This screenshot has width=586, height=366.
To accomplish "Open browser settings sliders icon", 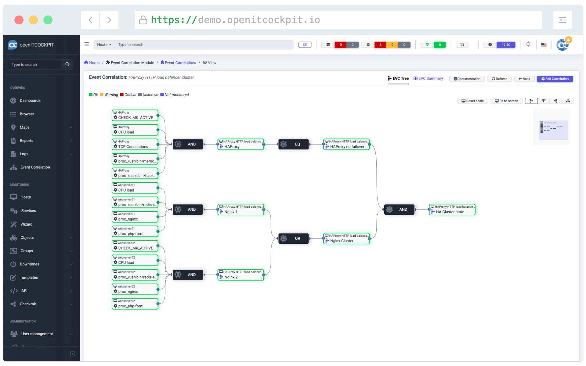I will [x=562, y=20].
